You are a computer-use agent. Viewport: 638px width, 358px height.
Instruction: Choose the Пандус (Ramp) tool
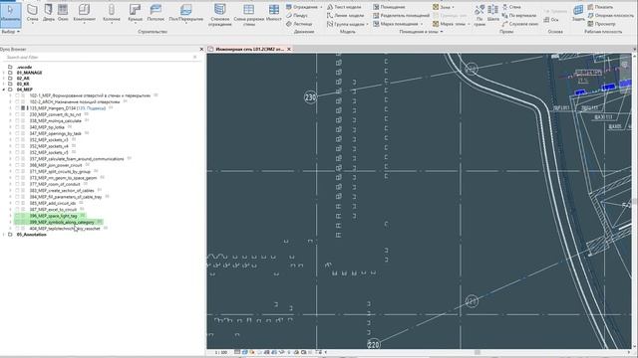point(297,16)
